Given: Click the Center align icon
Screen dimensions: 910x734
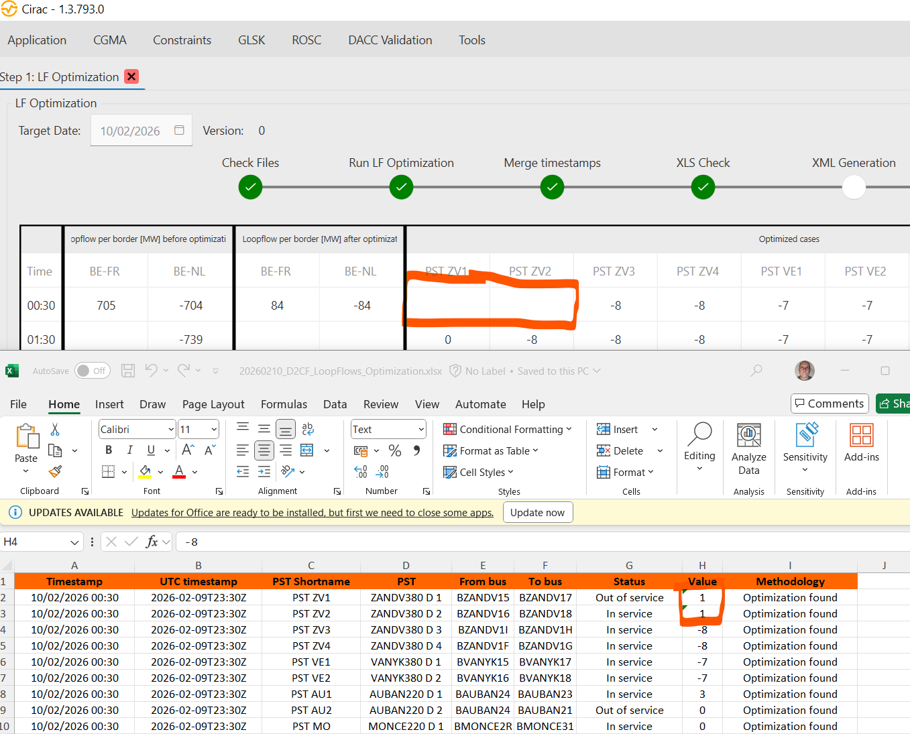Looking at the screenshot, I should pyautogui.click(x=264, y=450).
